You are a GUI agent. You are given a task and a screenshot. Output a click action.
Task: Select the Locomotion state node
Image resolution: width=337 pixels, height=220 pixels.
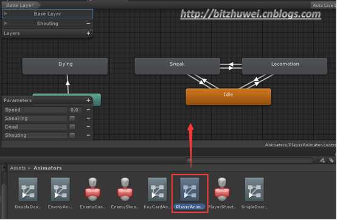click(285, 66)
